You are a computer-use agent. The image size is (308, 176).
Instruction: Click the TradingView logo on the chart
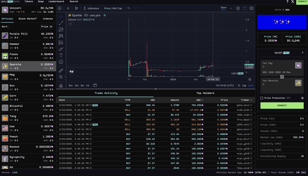coord(72,72)
